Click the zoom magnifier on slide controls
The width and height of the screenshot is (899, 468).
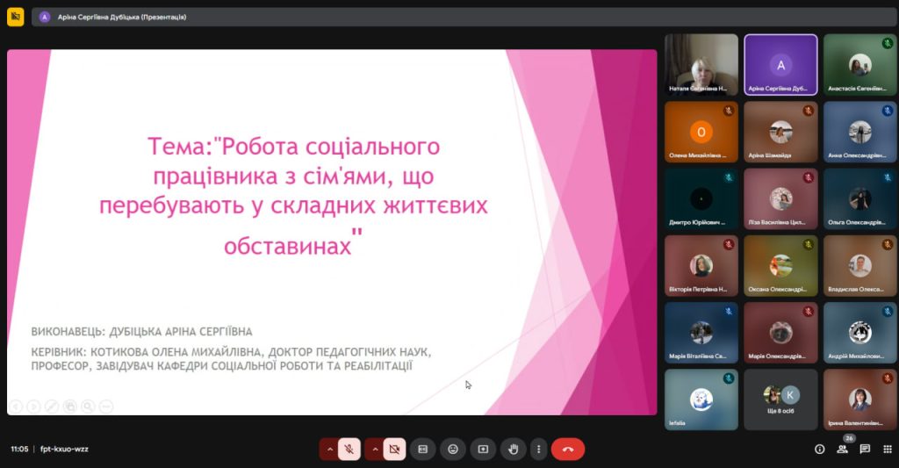88,406
